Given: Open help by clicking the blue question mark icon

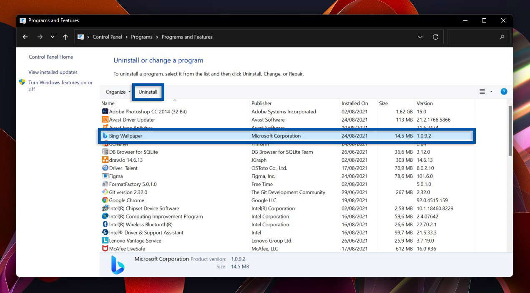Looking at the screenshot, I should click(504, 91).
